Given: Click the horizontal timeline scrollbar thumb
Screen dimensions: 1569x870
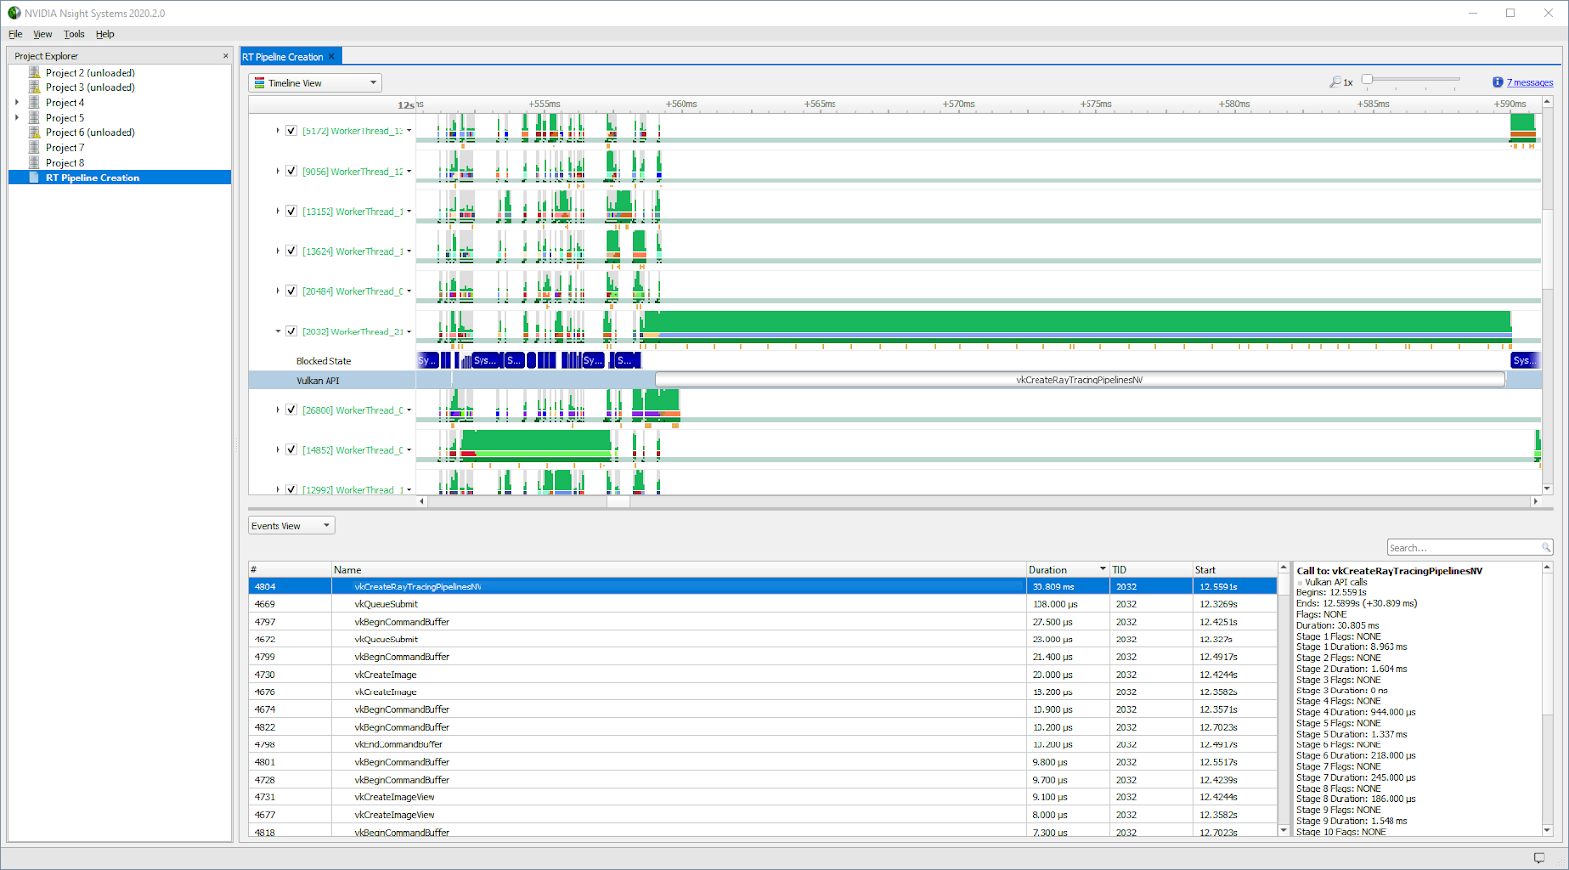Looking at the screenshot, I should (x=618, y=501).
